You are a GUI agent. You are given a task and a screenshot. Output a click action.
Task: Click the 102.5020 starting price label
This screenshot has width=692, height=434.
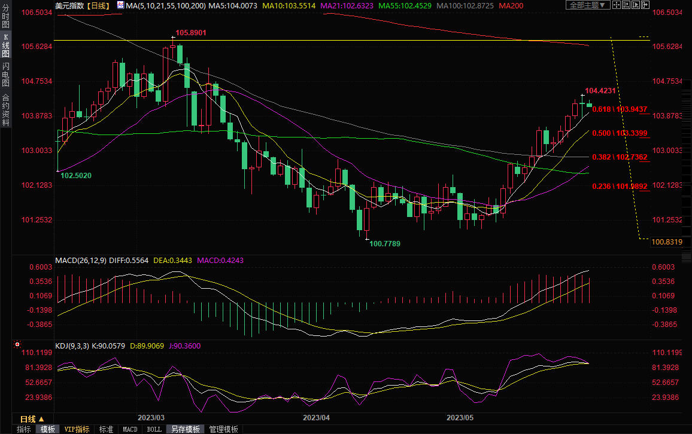coord(76,175)
